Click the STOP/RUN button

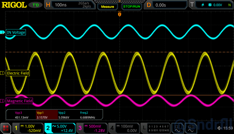(132, 6)
